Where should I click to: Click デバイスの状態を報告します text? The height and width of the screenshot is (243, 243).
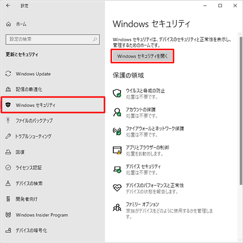pyautogui.click(x=152, y=192)
